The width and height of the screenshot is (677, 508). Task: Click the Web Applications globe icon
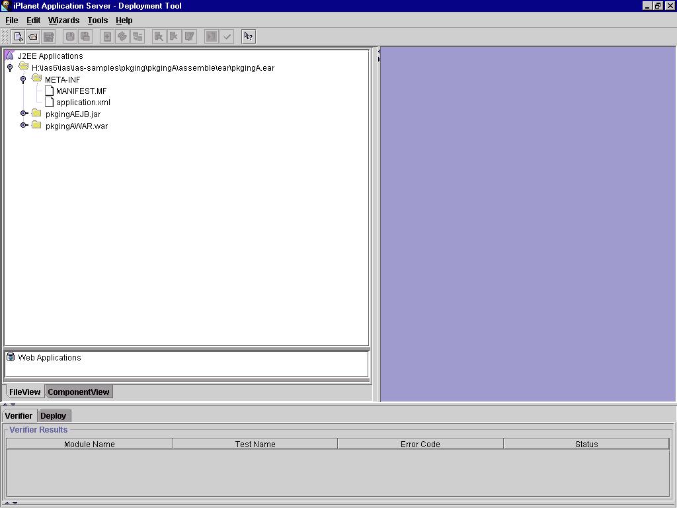pyautogui.click(x=11, y=357)
